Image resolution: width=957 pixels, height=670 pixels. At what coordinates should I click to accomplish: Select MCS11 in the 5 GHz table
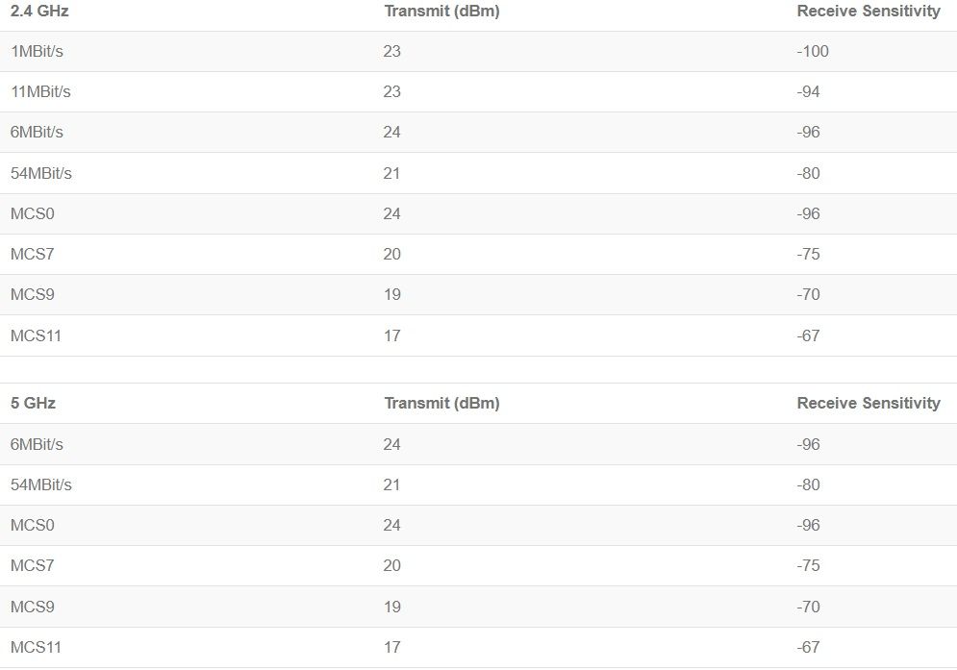[x=36, y=648]
